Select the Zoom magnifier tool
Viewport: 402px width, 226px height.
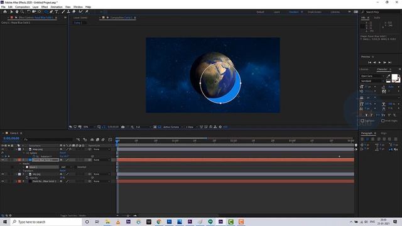click(x=23, y=11)
